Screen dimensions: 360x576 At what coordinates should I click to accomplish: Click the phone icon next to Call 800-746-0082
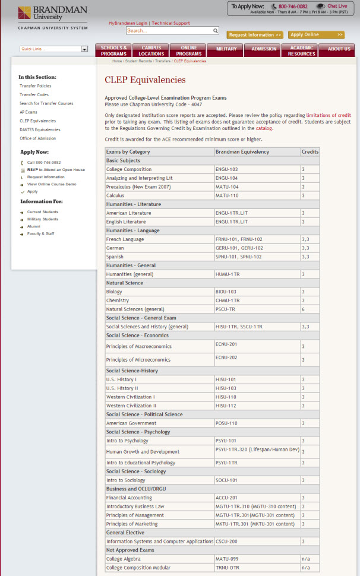[23, 163]
